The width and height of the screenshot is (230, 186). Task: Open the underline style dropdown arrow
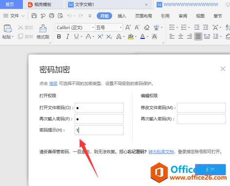[81, 37]
